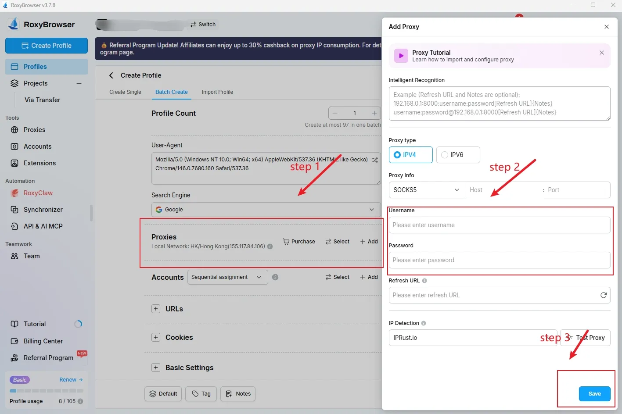Image resolution: width=622 pixels, height=414 pixels.
Task: Click the Test Proxy button
Action: click(590, 338)
